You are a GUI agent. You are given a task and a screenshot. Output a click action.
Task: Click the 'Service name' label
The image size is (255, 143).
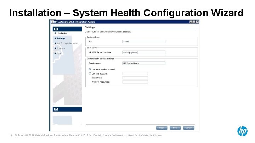(x=95, y=63)
